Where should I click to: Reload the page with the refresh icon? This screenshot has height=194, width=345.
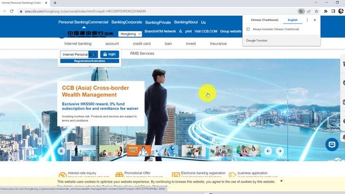[x=12, y=11]
